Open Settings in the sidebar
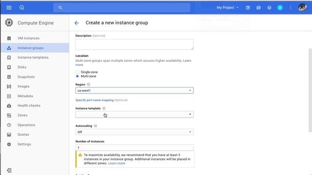Viewport: 312px width, 175px height. pyautogui.click(x=35, y=144)
